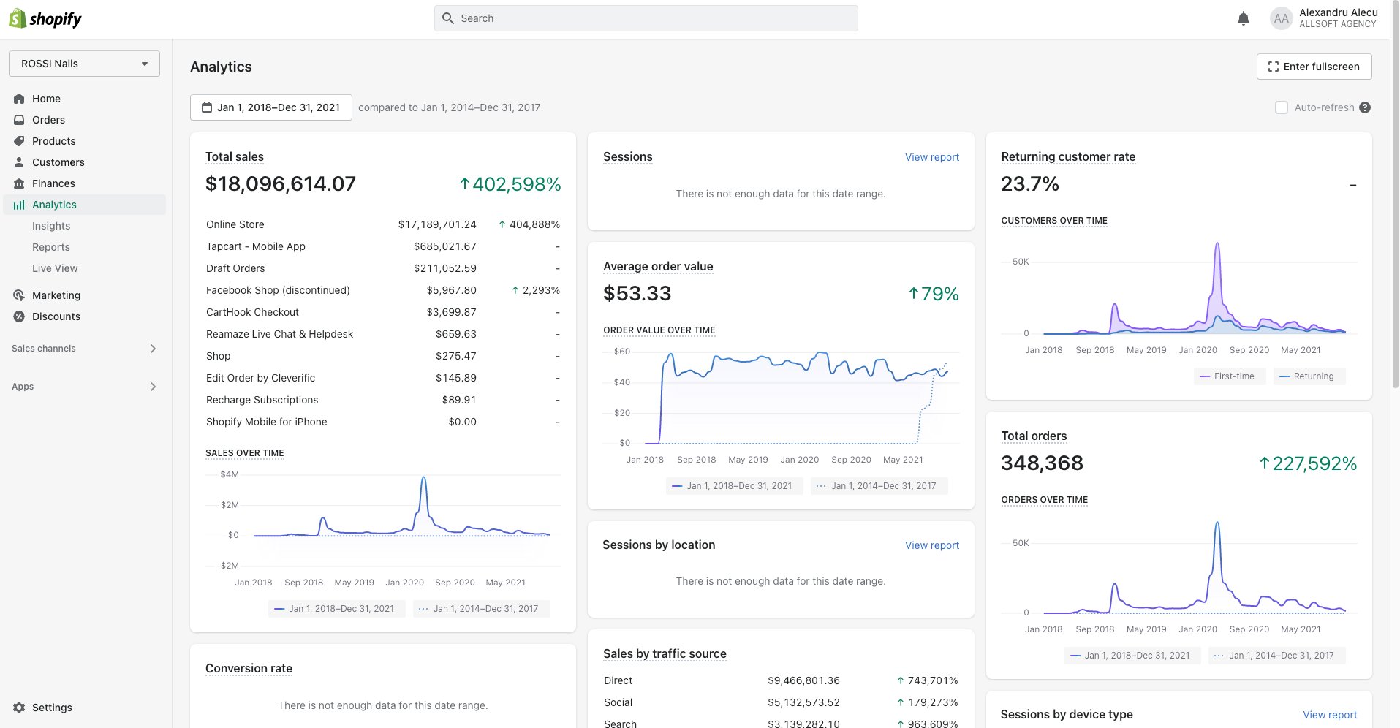This screenshot has width=1400, height=728.
Task: Click the Settings gear icon
Action: 19,708
